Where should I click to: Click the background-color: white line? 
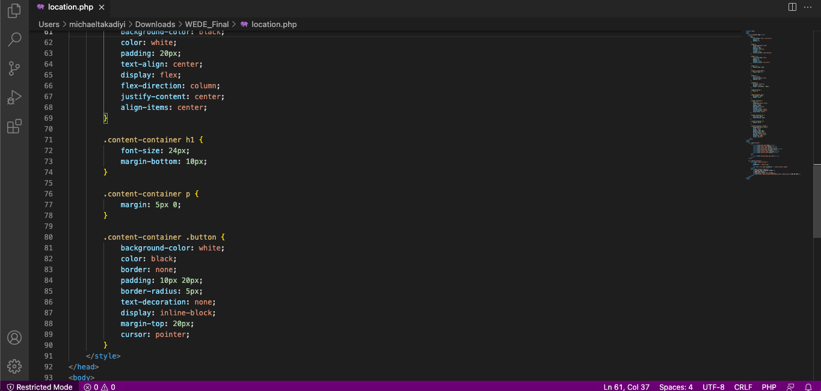173,247
